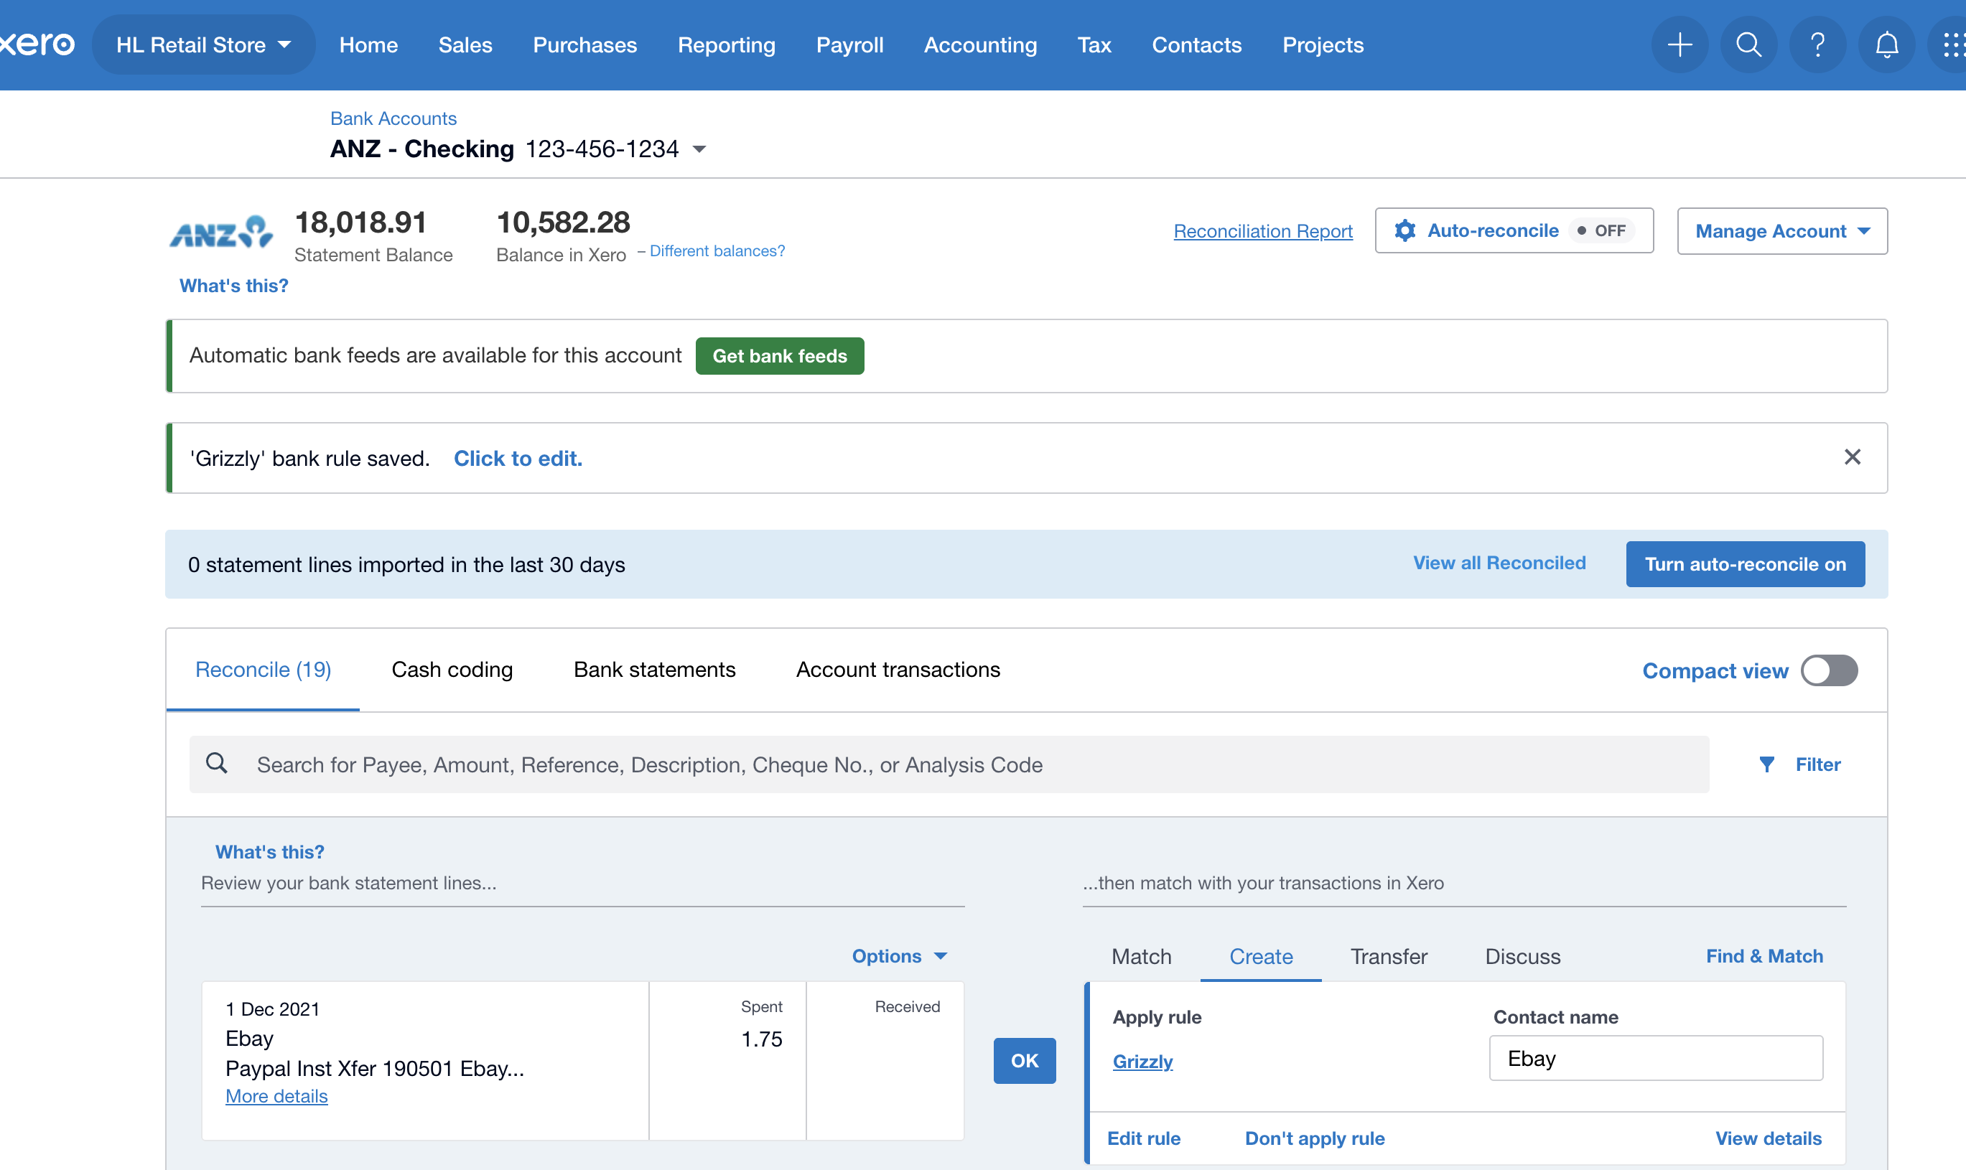Open the Payroll menu
1966x1170 pixels.
coord(849,45)
